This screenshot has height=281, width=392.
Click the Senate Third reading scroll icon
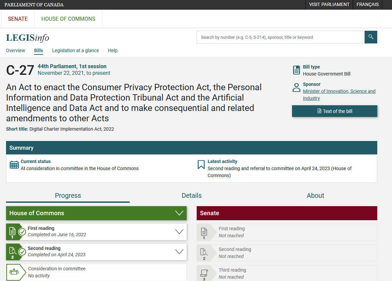[204, 273]
